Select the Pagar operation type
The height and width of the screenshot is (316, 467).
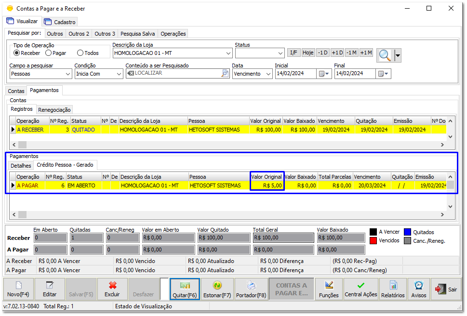coord(48,53)
